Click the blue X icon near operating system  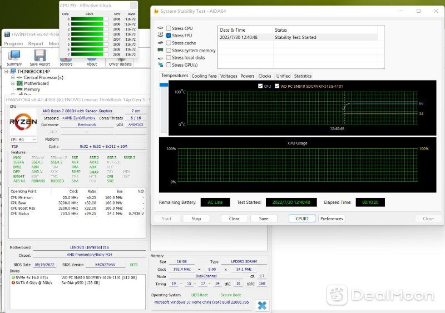coord(262,306)
